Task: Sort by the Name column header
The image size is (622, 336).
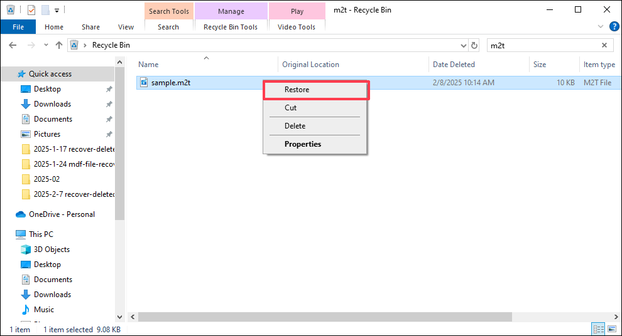Action: pyautogui.click(x=148, y=65)
